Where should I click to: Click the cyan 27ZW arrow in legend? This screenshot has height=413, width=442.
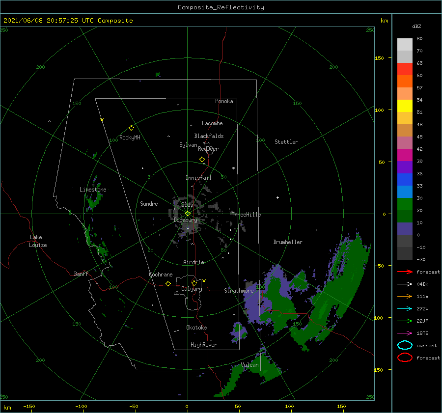[405, 309]
